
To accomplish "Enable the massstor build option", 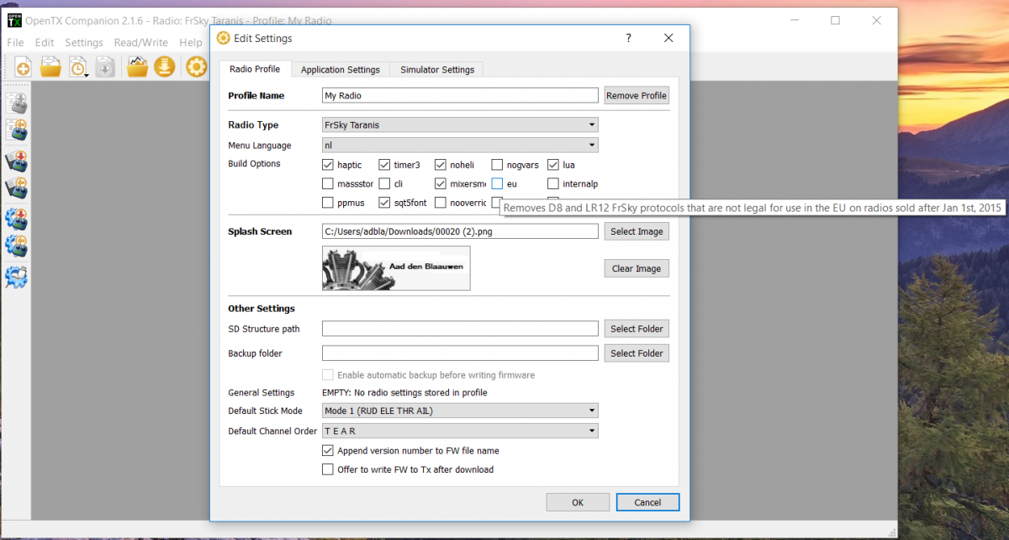I will (x=328, y=183).
